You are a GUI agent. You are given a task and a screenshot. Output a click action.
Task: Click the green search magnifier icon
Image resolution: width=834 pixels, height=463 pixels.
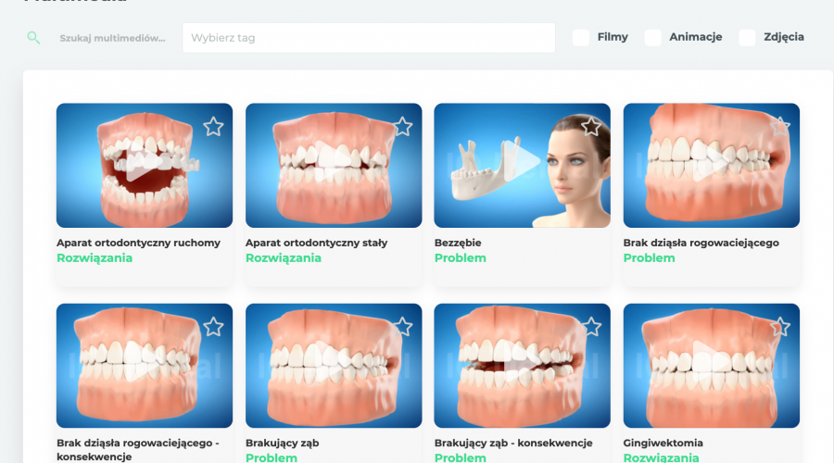(x=33, y=38)
